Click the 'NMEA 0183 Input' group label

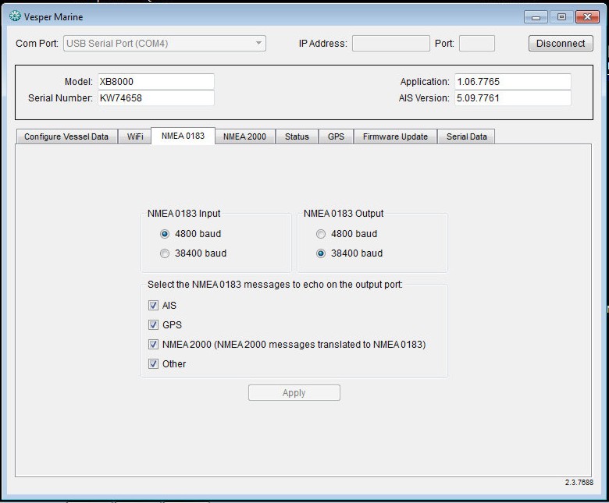183,214
